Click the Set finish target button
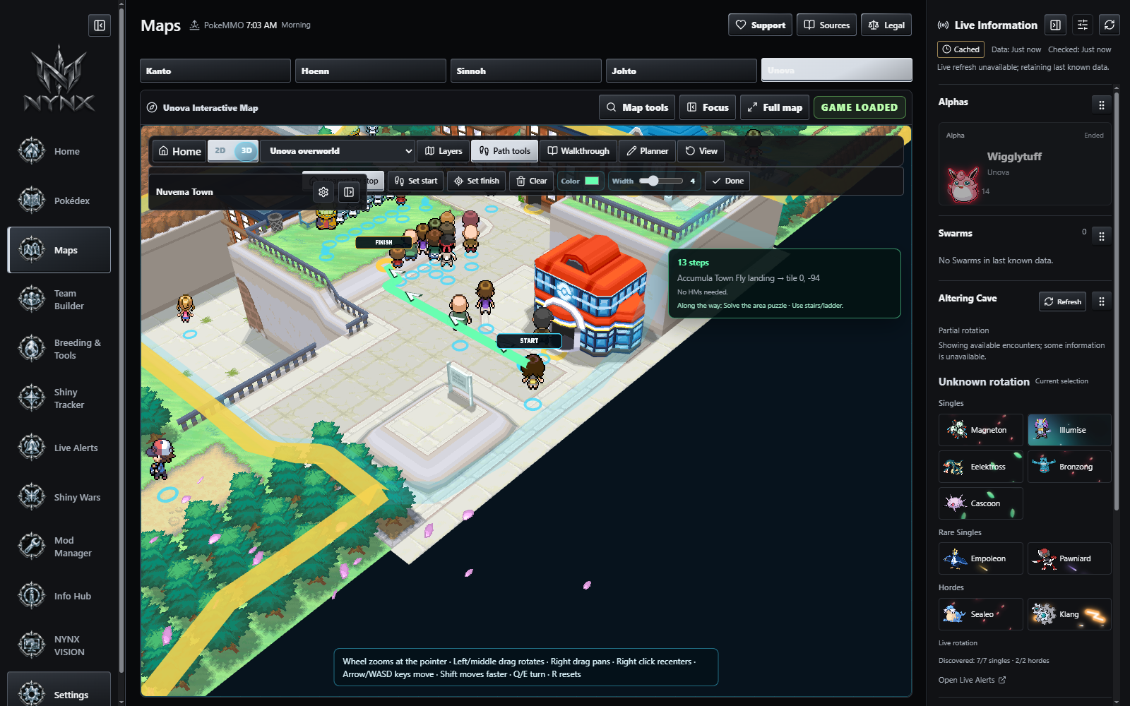 [x=477, y=181]
